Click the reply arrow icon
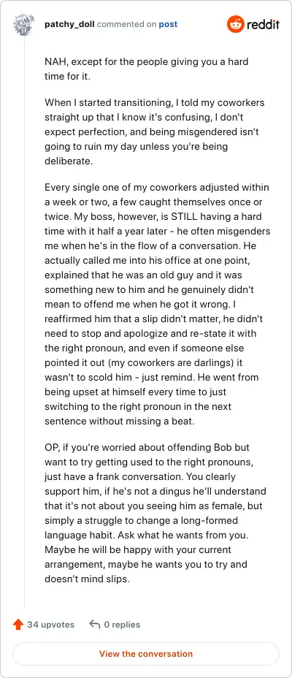This screenshot has height=678, width=292. tap(94, 625)
